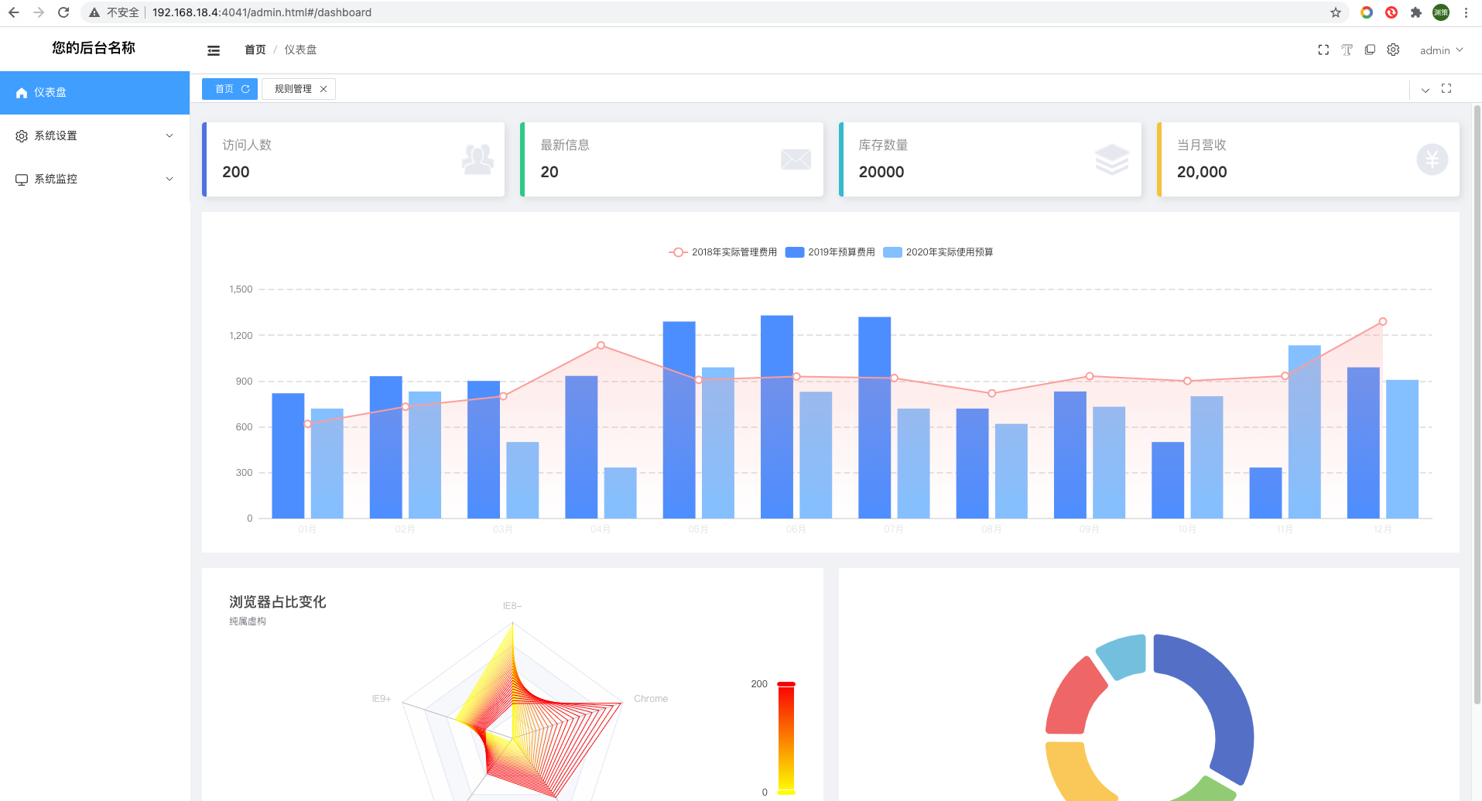This screenshot has height=801, width=1482.
Task: Open the 最新信息 20 card
Action: pos(672,159)
